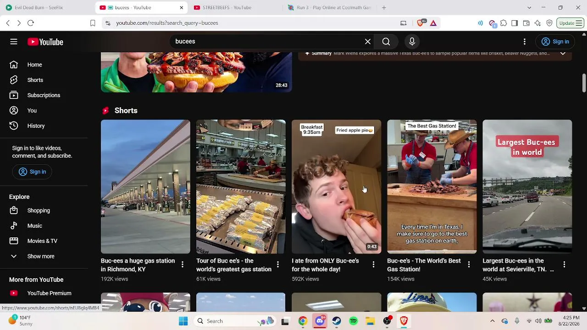Open Spotify from taskbar
This screenshot has height=330, width=587.
[353, 321]
